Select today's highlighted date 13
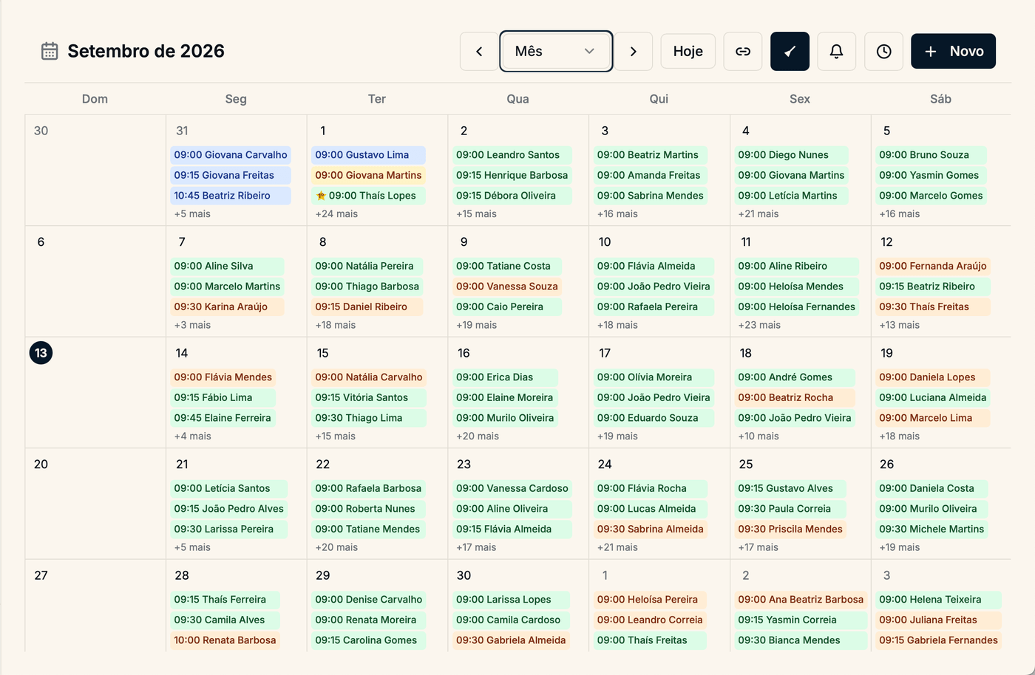 [x=41, y=353]
